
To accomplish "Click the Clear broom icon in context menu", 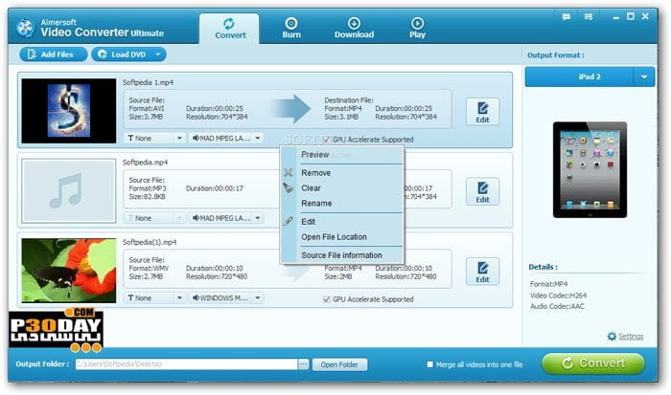I will point(288,187).
